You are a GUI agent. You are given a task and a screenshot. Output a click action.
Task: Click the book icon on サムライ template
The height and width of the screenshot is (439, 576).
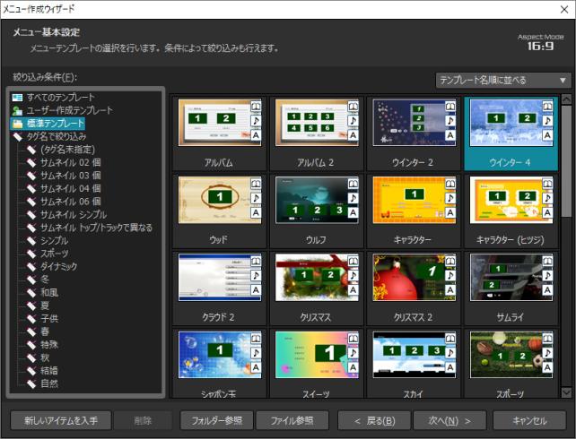[x=546, y=261]
